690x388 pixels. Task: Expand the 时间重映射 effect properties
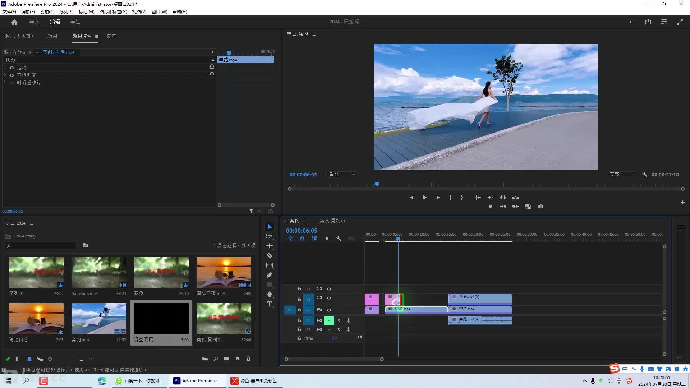[x=5, y=82]
